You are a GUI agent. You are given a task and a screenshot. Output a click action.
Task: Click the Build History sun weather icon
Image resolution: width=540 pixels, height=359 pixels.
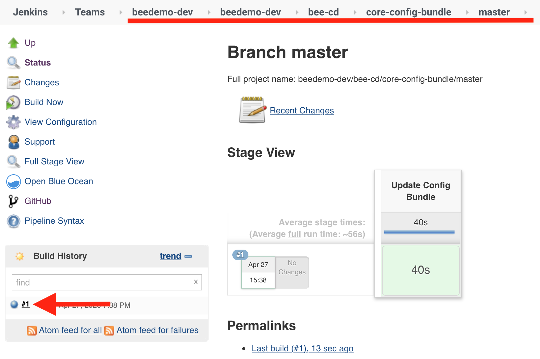[x=20, y=256]
